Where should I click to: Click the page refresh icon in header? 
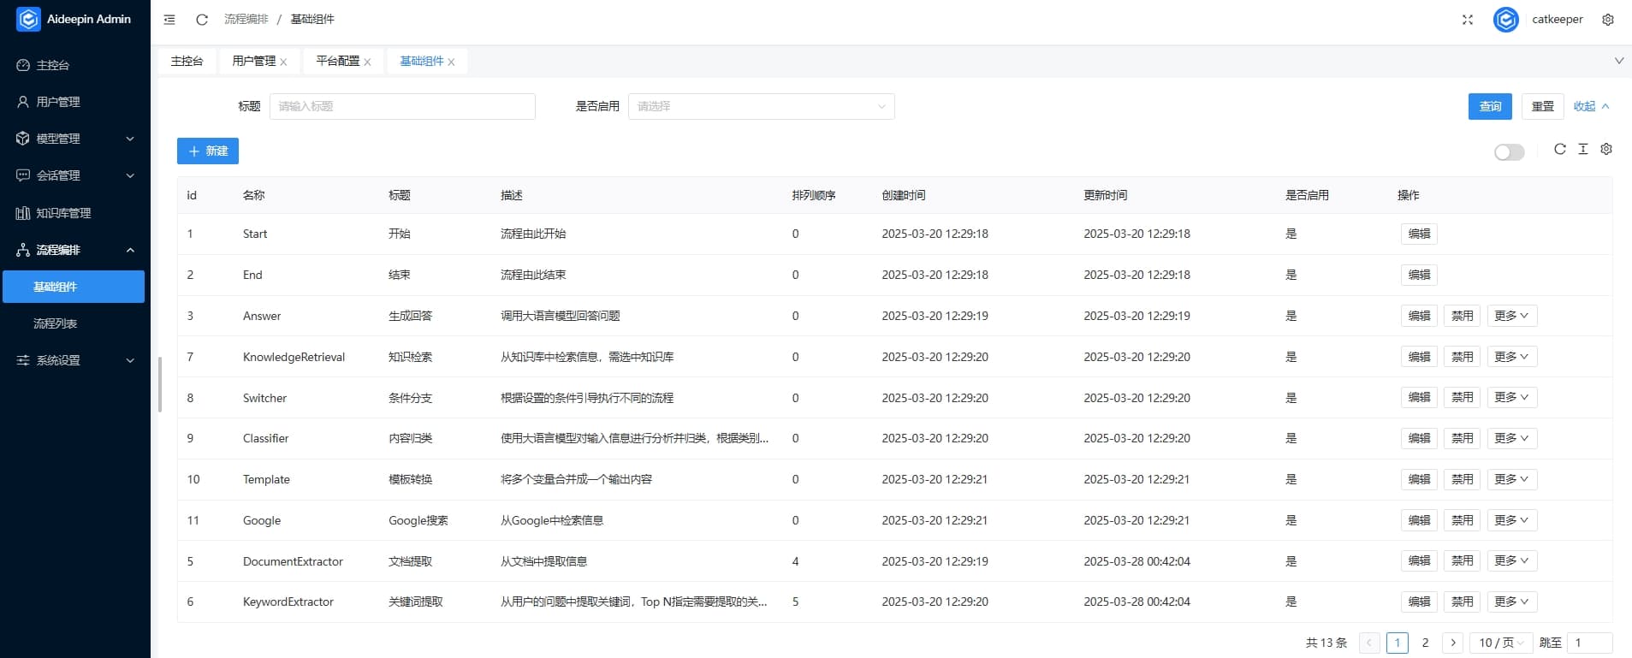(x=202, y=19)
